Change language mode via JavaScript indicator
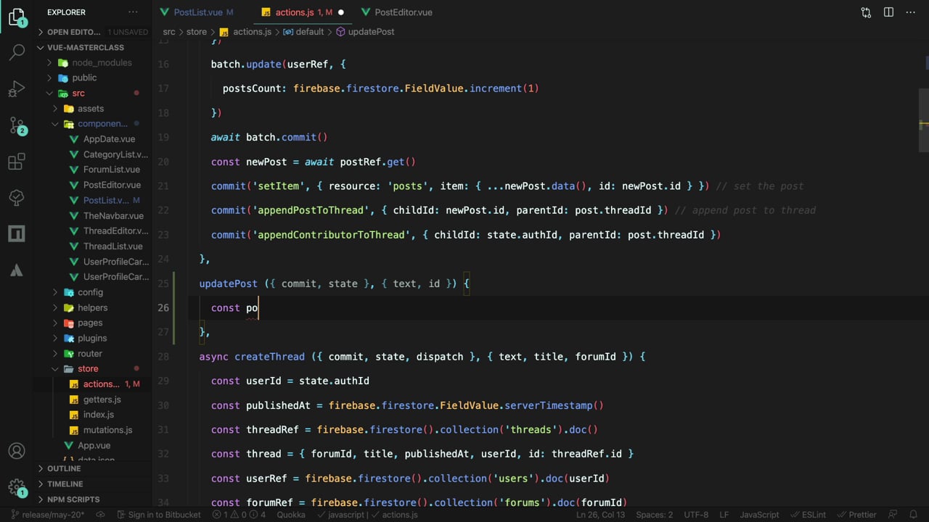 [759, 515]
